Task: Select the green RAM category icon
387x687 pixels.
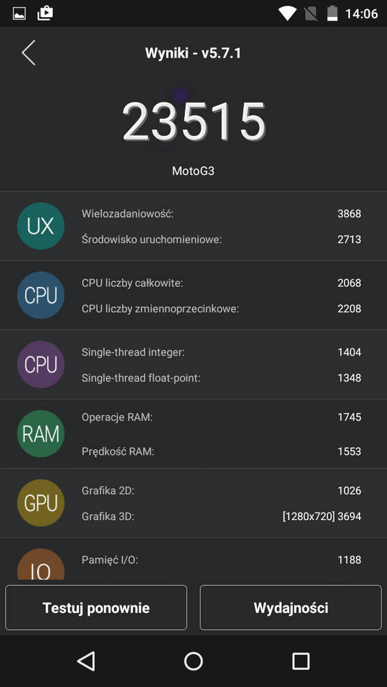Action: (x=41, y=433)
